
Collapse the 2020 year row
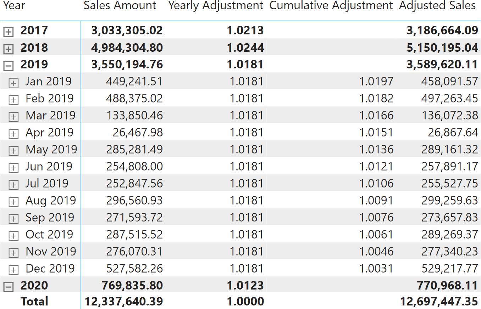coord(8,287)
